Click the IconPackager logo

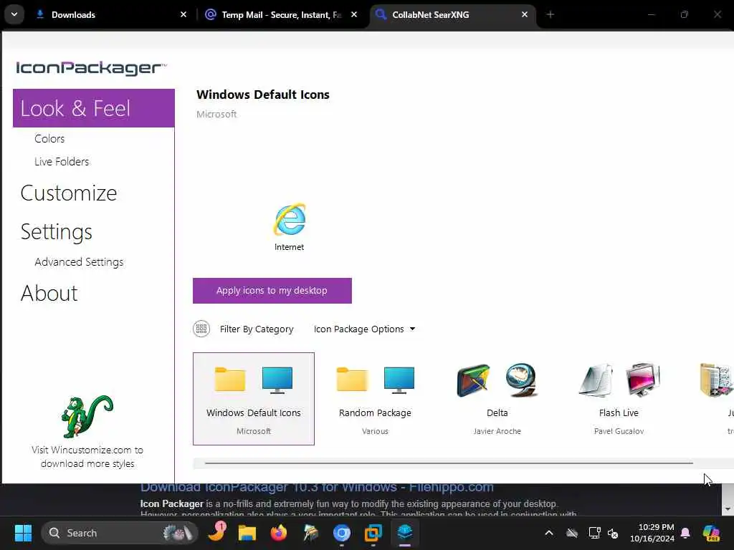[91, 68]
